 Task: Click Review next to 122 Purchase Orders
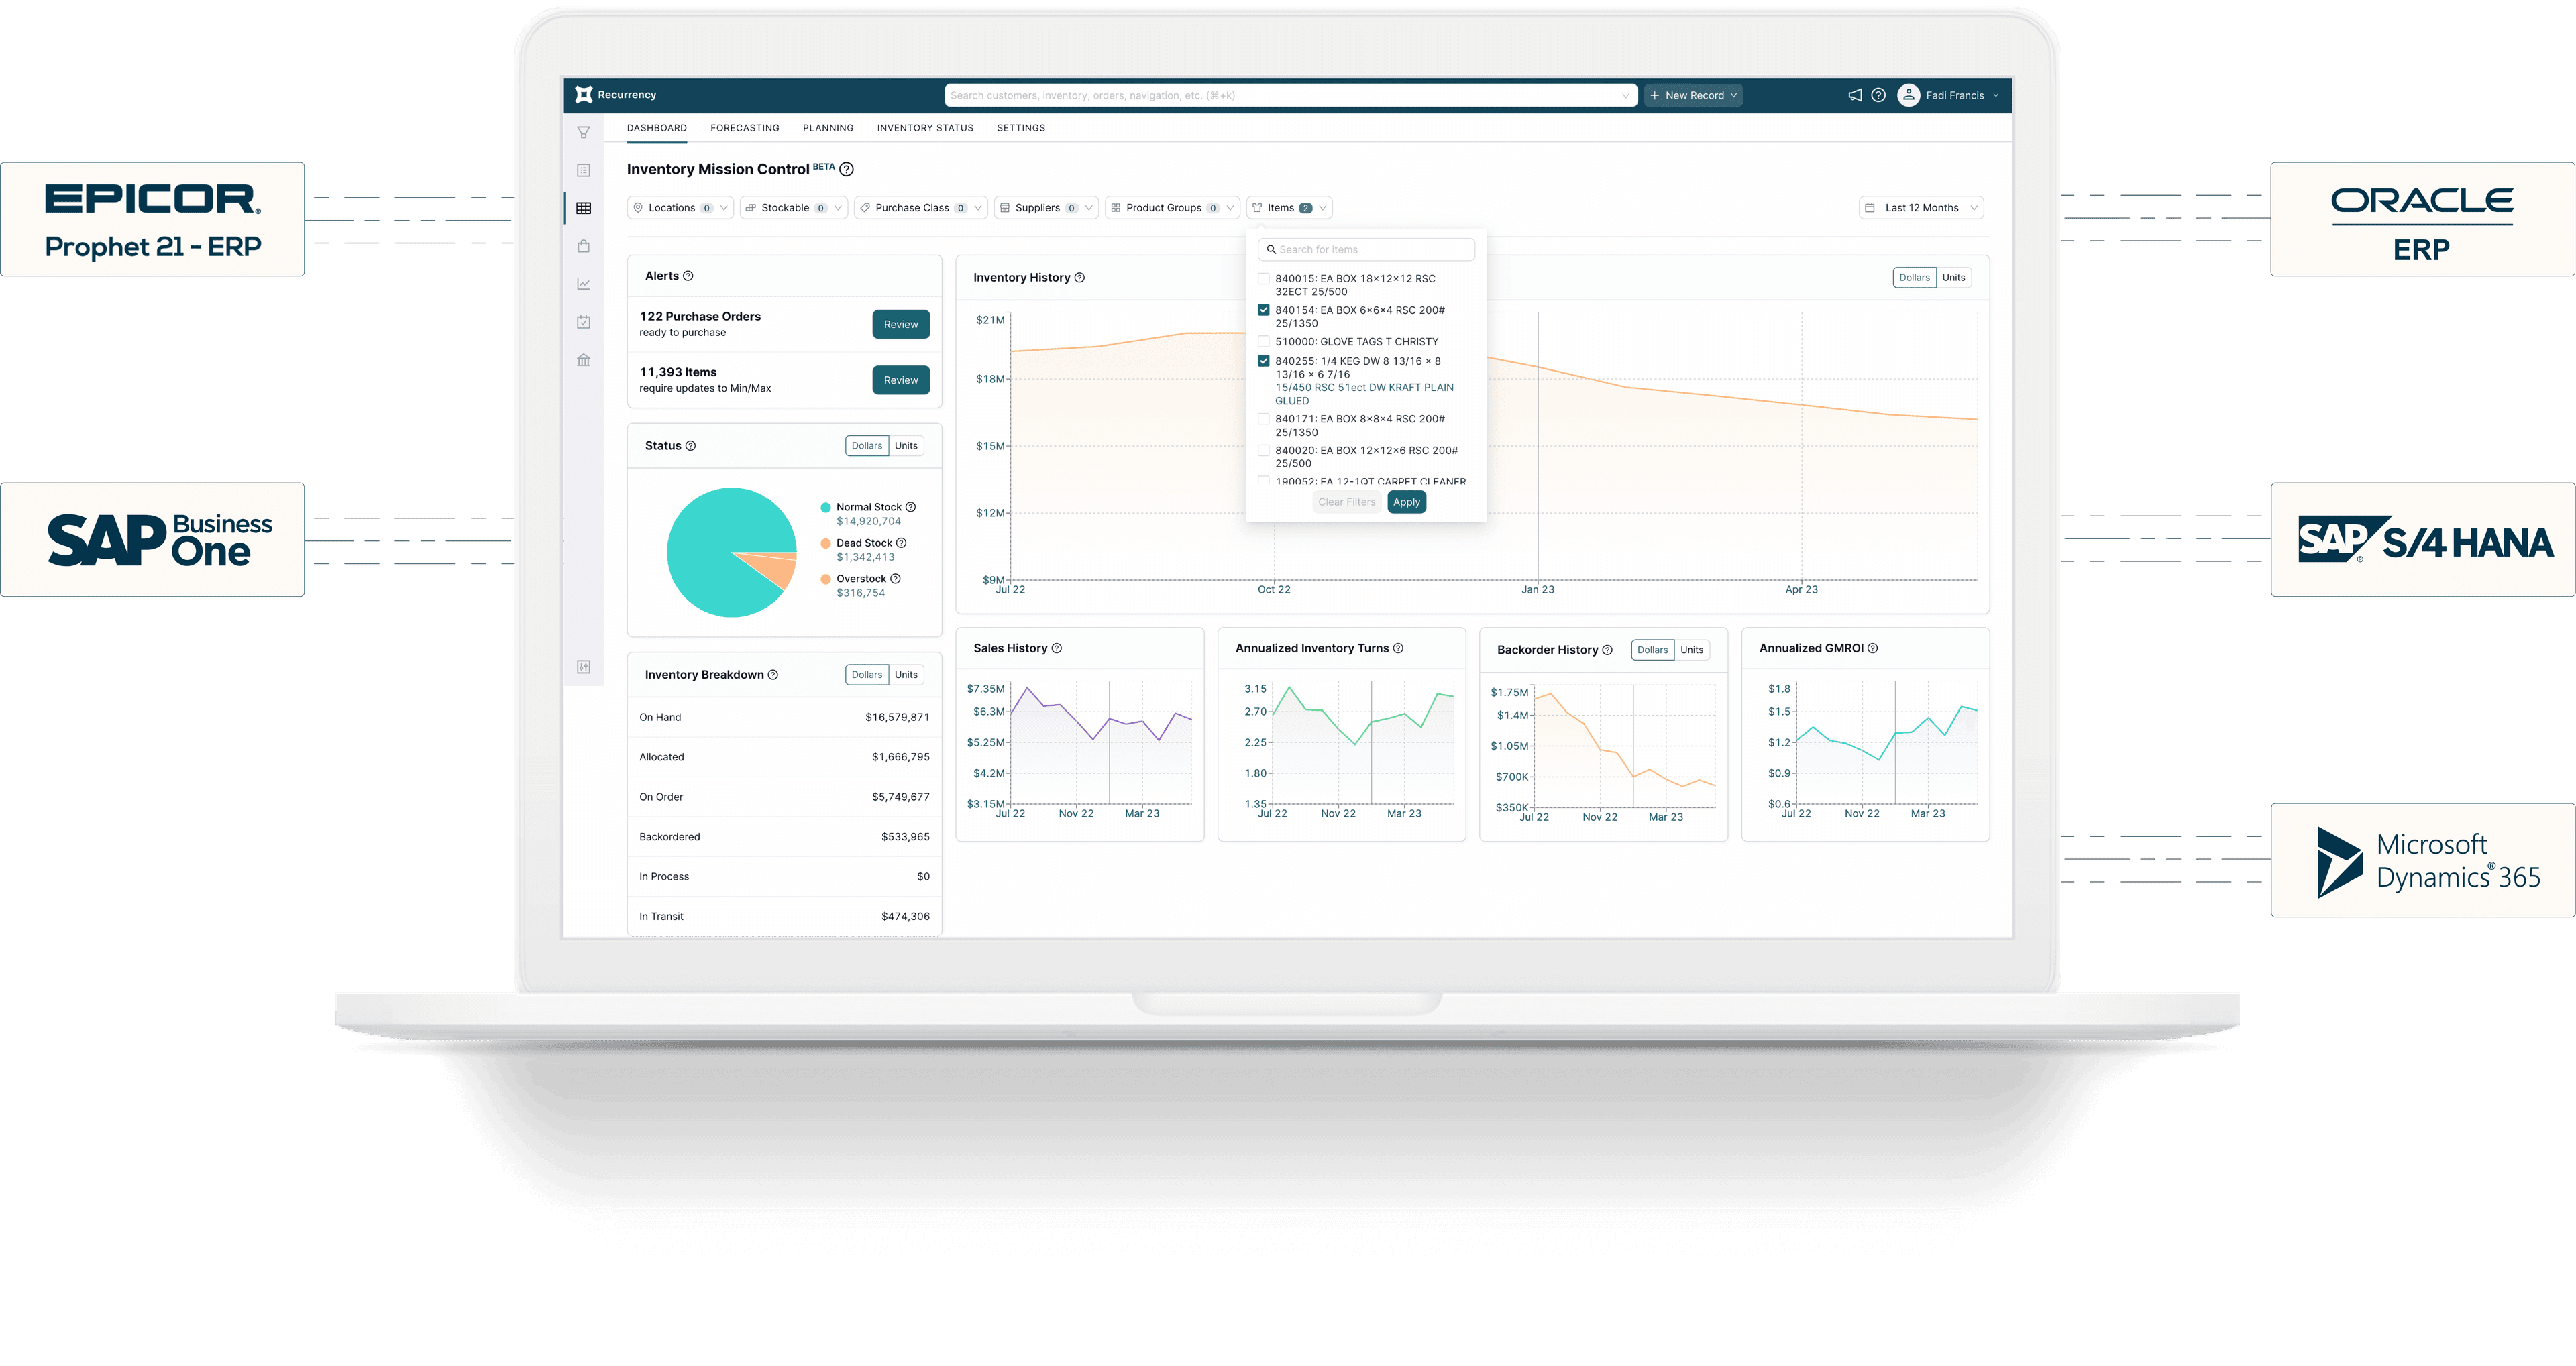pos(900,323)
